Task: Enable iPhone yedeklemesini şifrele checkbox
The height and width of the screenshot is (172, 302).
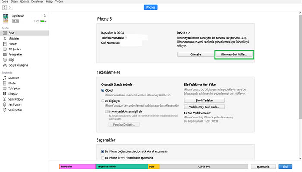Action: (106, 111)
